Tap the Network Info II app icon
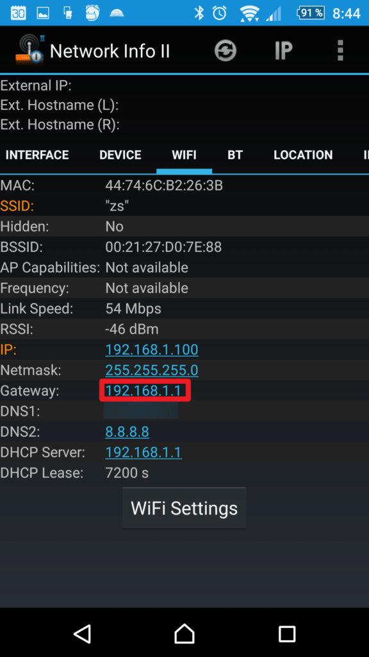The height and width of the screenshot is (657, 369). point(29,50)
